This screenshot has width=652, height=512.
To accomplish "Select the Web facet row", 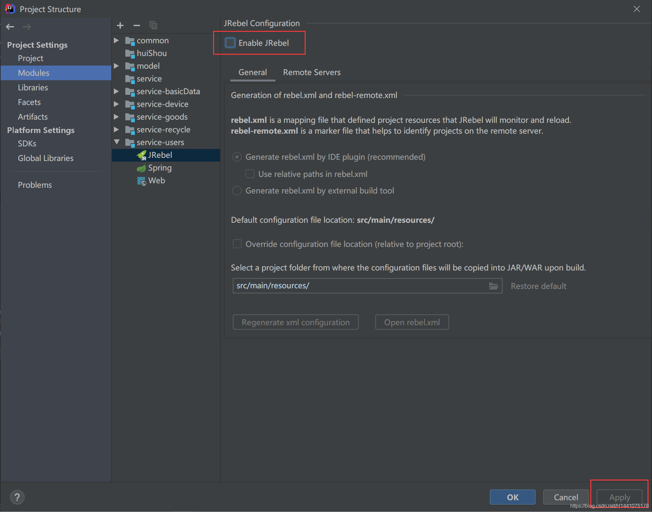I will (166, 181).
